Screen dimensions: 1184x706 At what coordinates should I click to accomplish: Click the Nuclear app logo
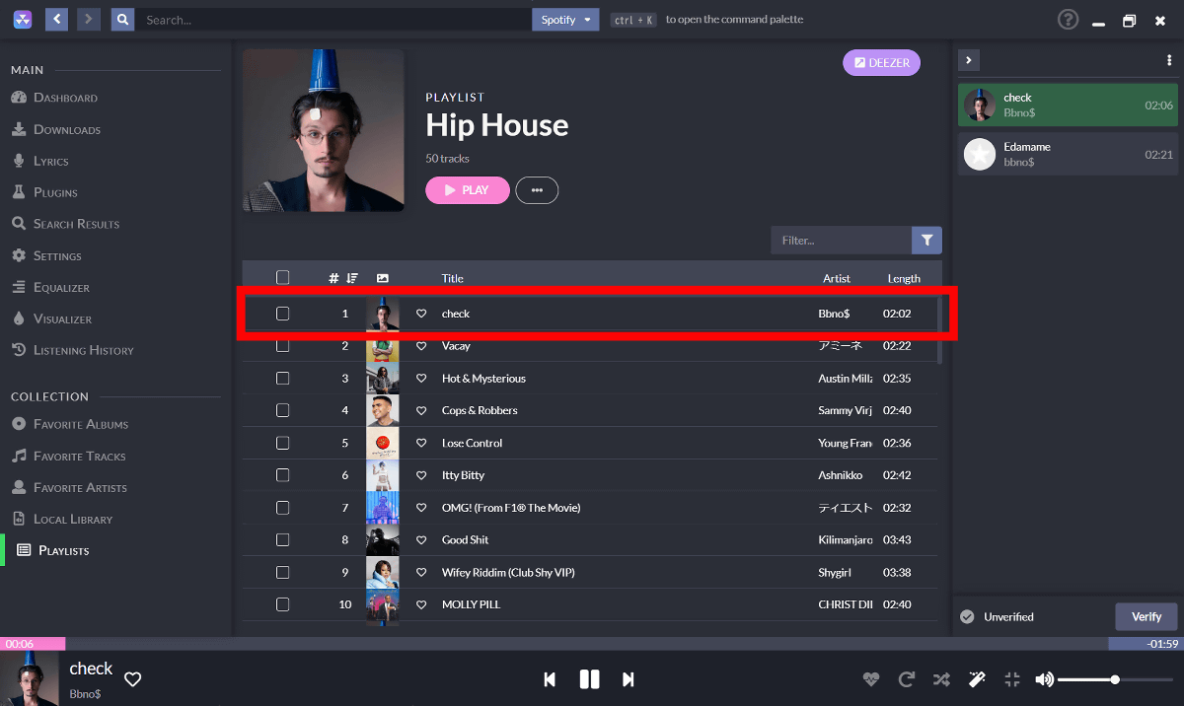click(x=23, y=20)
